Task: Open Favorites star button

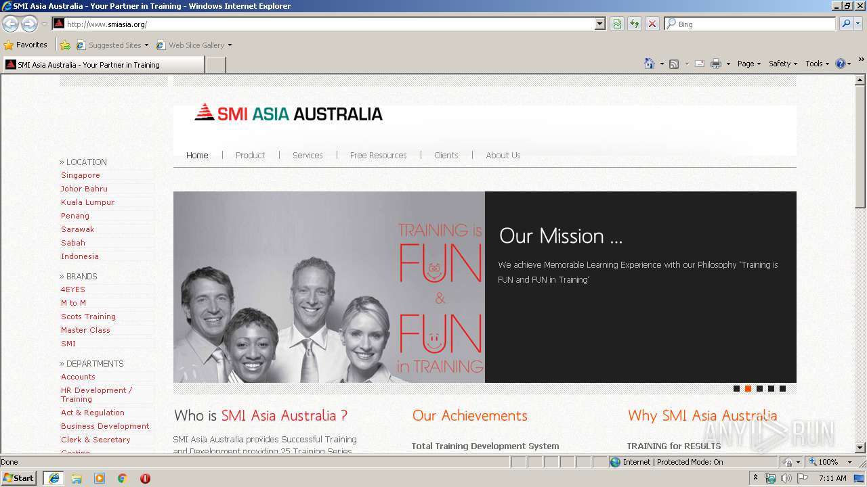Action: point(26,45)
